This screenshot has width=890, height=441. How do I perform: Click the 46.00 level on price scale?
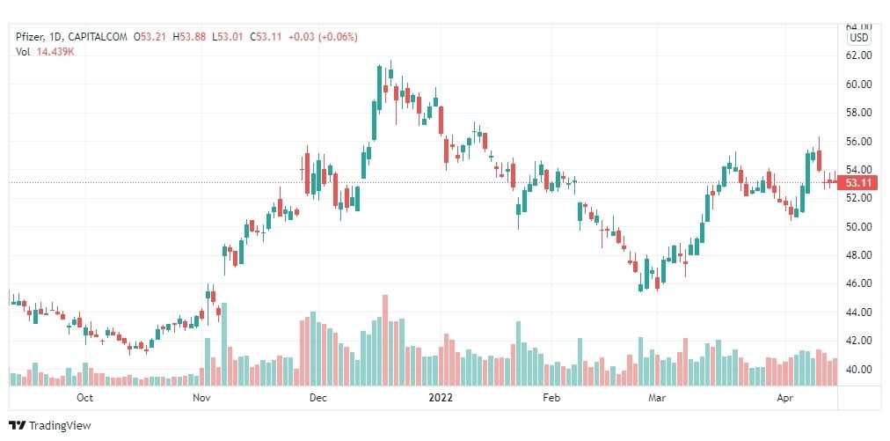tap(858, 283)
